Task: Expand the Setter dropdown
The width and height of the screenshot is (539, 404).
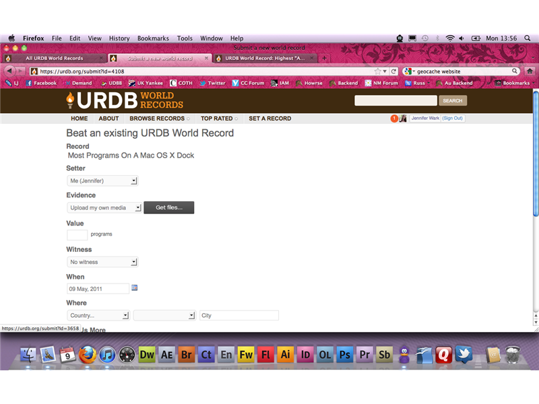Action: (102, 180)
